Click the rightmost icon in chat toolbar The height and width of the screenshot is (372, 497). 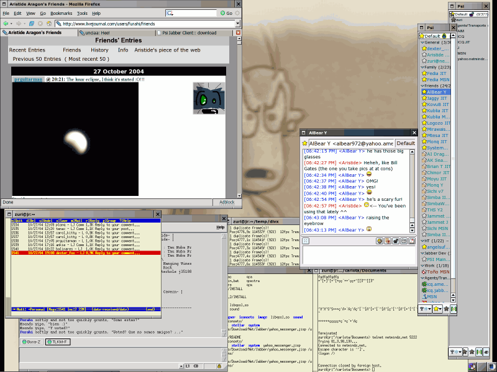click(x=413, y=241)
